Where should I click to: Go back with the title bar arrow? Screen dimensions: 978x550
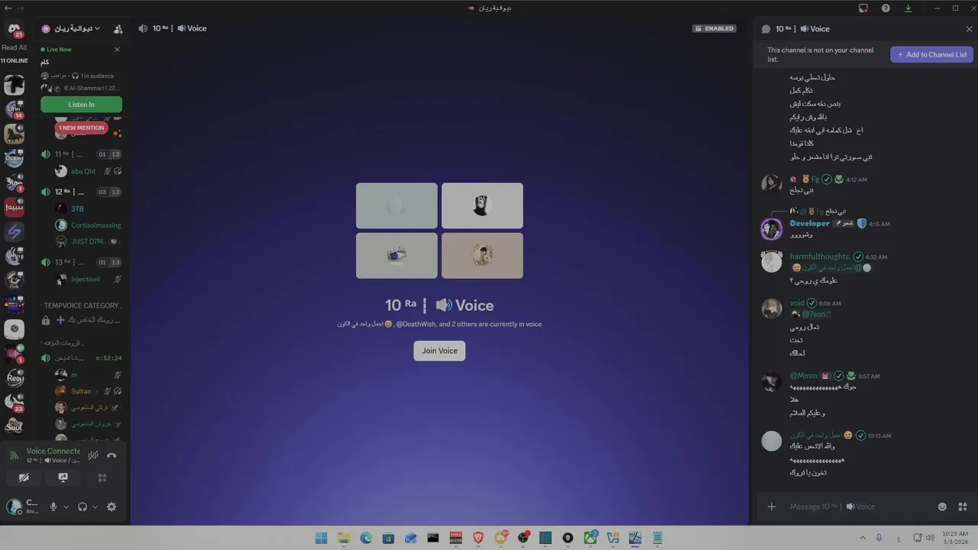point(7,8)
